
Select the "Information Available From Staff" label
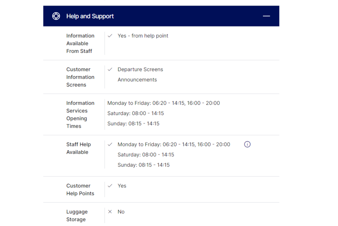(80, 43)
